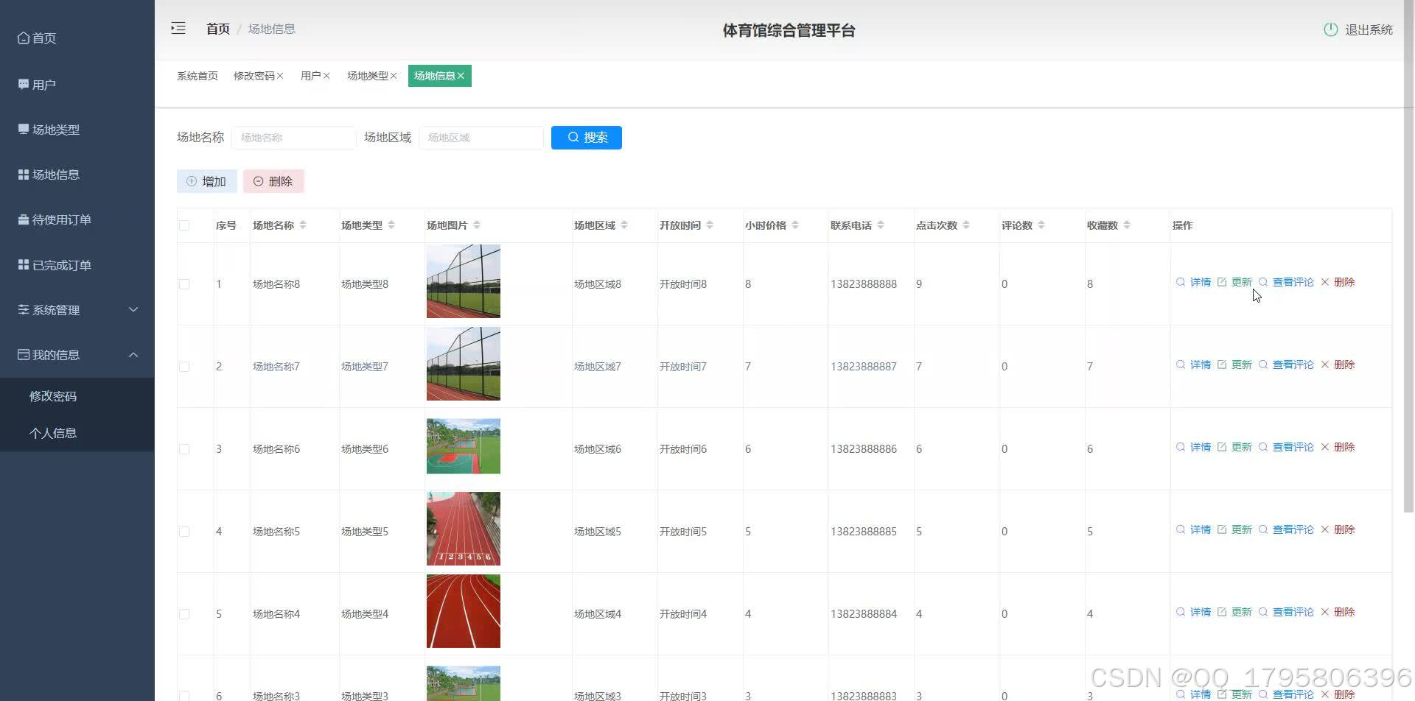1415x701 pixels.
Task: Sort by 场地类型 column
Action: coord(391,225)
